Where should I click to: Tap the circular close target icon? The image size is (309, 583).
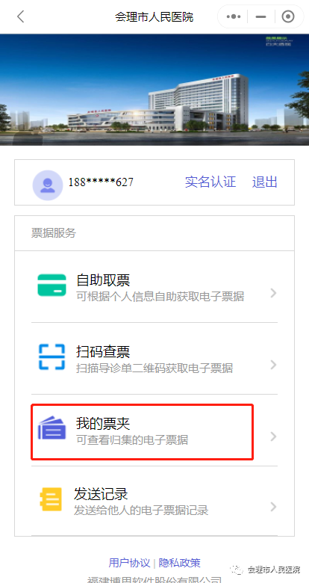point(288,16)
